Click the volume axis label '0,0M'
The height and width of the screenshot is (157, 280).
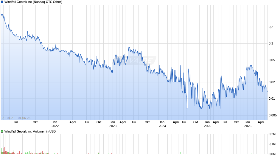(x=272, y=154)
